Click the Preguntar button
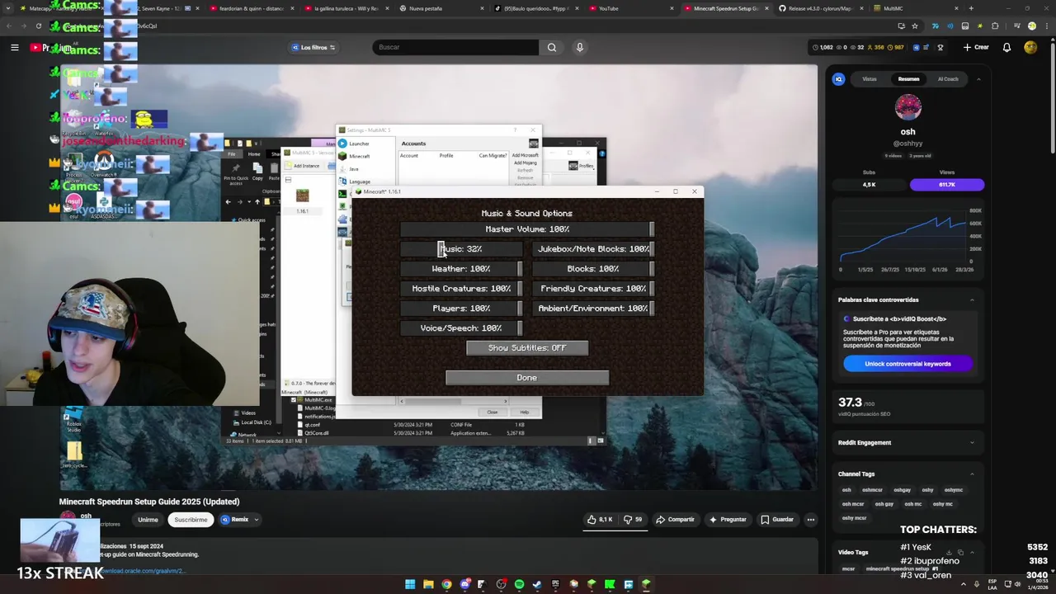The width and height of the screenshot is (1056, 594). [728, 520]
